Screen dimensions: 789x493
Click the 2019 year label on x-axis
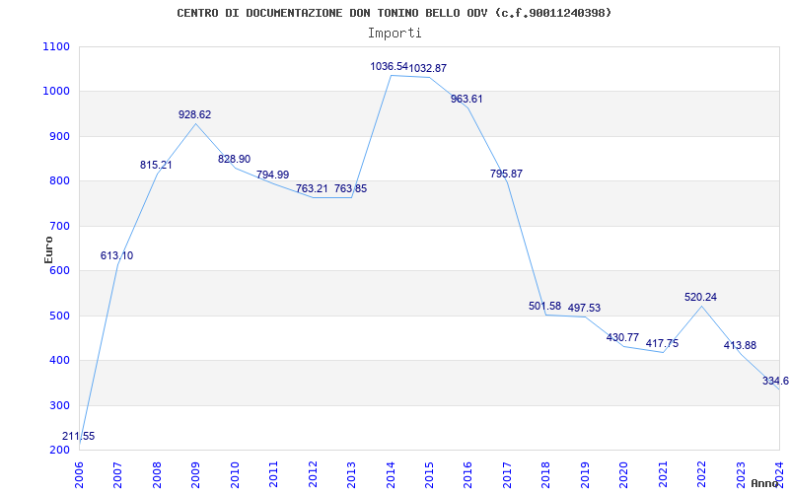point(585,474)
